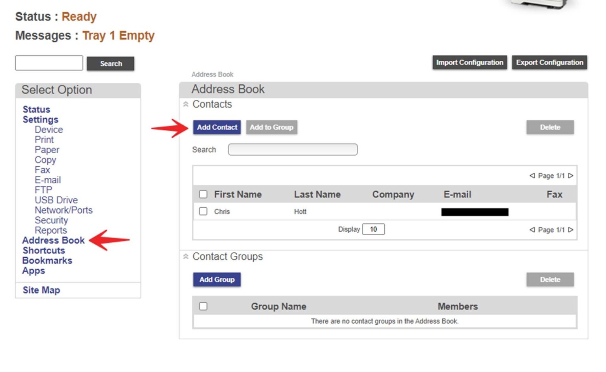Navigate to the Site Map
Image resolution: width=606 pixels, height=372 pixels.
pyautogui.click(x=41, y=290)
